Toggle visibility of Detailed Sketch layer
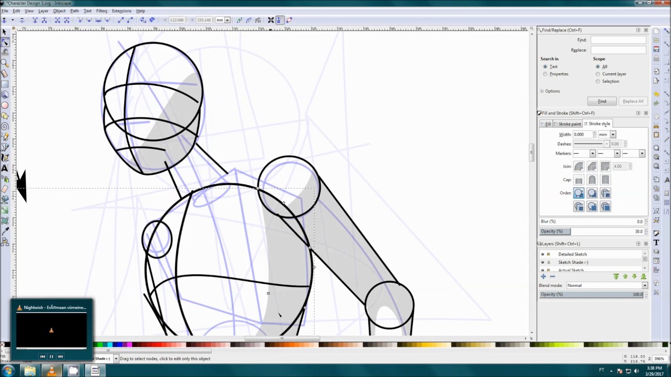 coord(543,254)
